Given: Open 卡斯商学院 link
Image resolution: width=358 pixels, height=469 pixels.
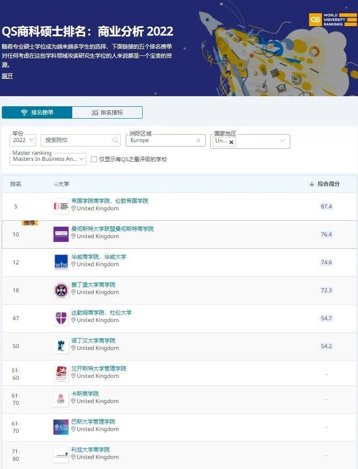Looking at the screenshot, I should pos(85,393).
